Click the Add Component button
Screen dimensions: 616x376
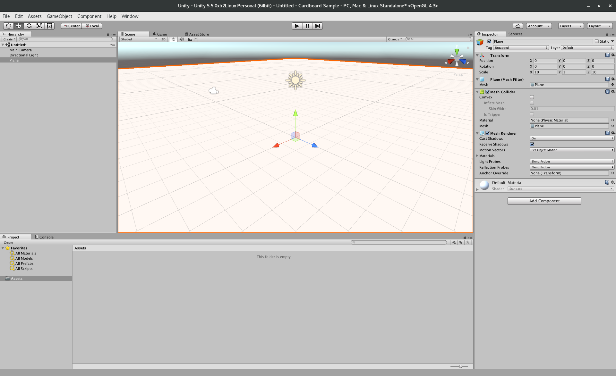(x=544, y=201)
